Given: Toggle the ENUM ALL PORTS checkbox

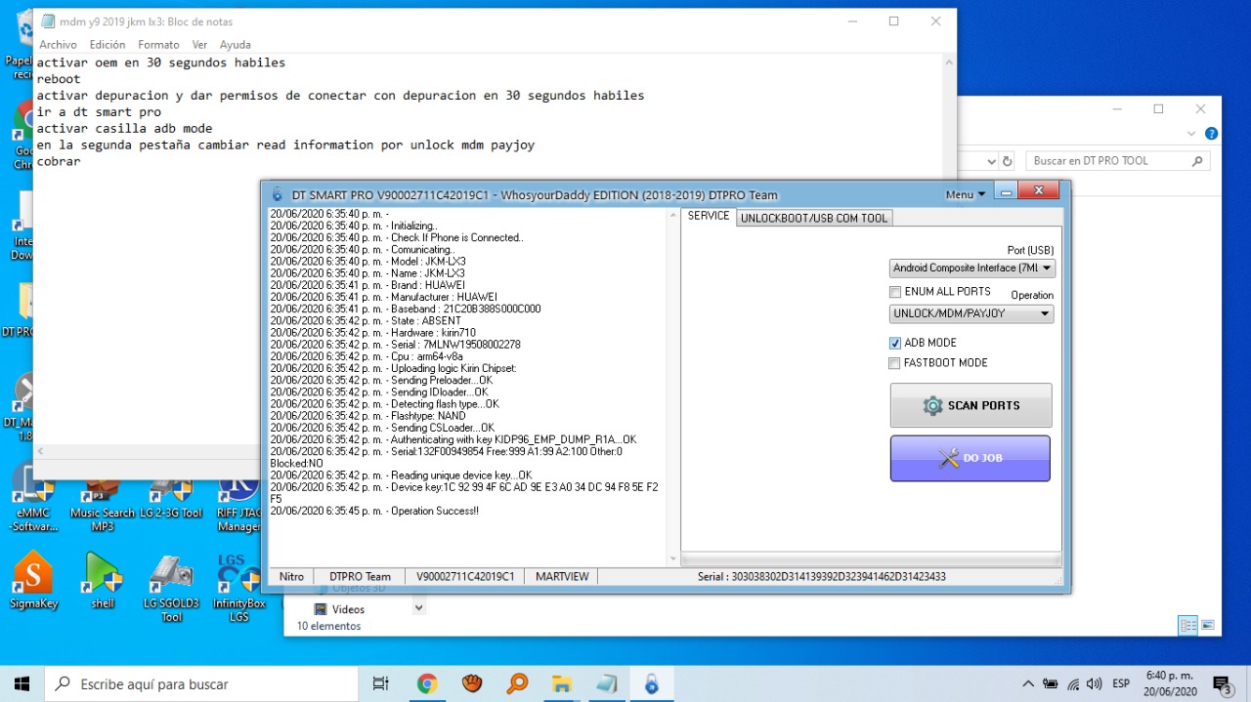Looking at the screenshot, I should coord(894,292).
